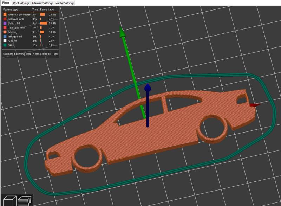Click the blue Z-axis gizmo arrow
The height and width of the screenshot is (206, 281).
pos(148,88)
